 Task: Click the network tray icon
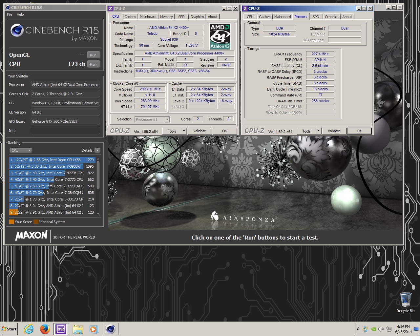(388, 329)
